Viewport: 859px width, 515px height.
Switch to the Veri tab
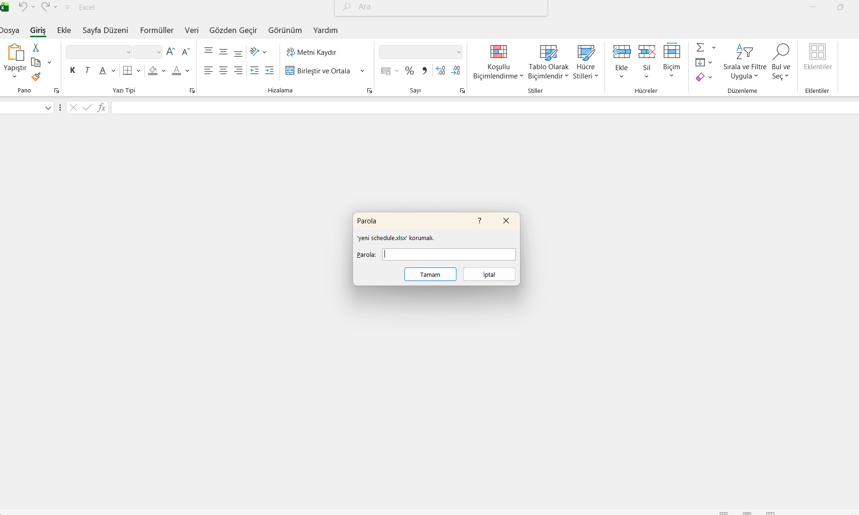192,30
